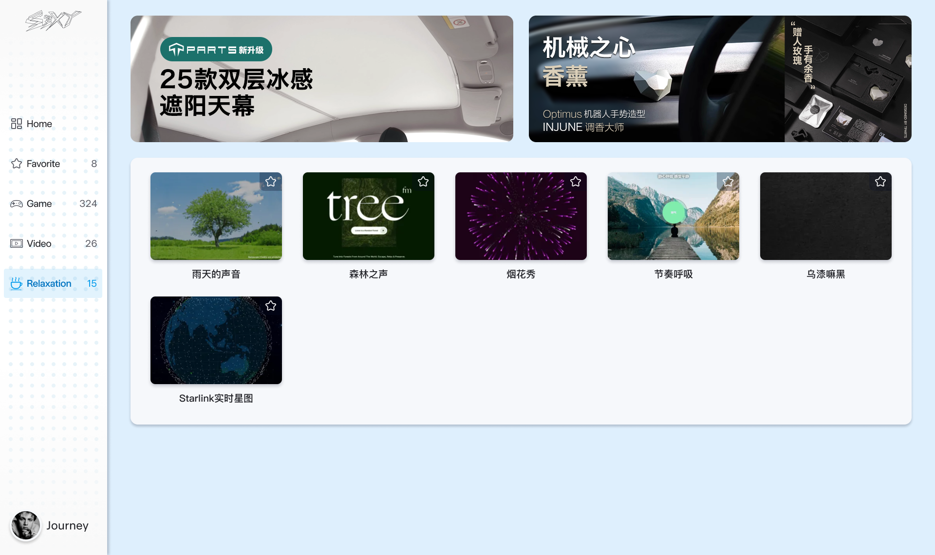The image size is (935, 555).
Task: Toggle the favorite star on 节奏呼吸
Action: coord(728,182)
